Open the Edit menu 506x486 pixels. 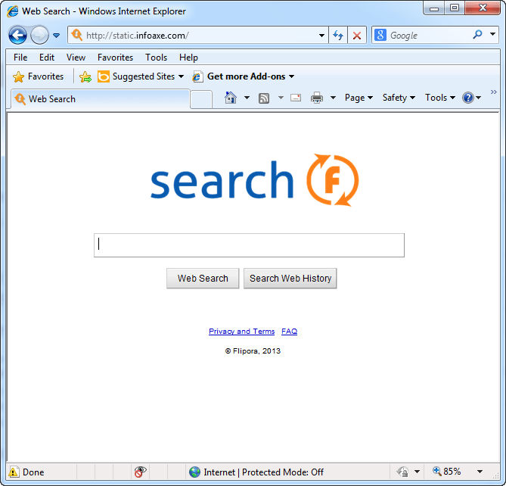pos(47,58)
